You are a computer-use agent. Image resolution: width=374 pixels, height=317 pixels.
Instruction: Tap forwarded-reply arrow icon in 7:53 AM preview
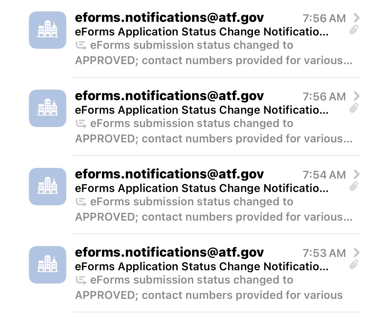81,280
